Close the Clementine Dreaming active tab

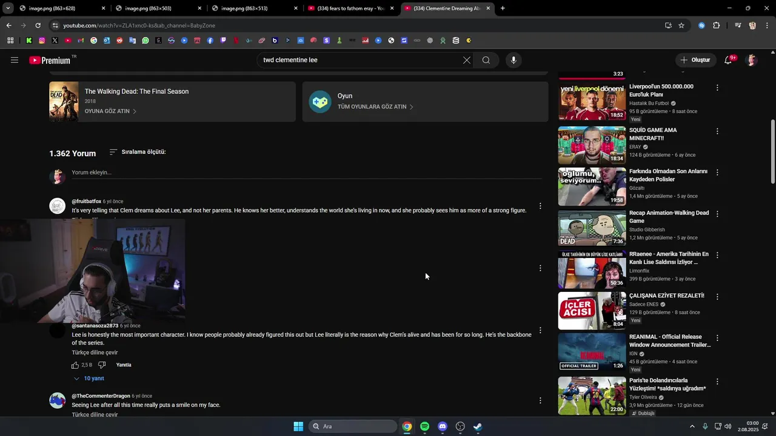(x=488, y=8)
